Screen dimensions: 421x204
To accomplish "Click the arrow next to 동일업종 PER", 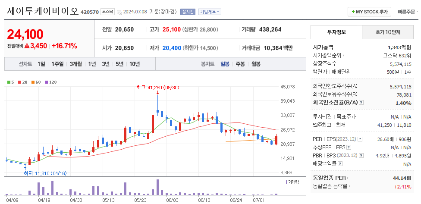I will tap(347, 178).
